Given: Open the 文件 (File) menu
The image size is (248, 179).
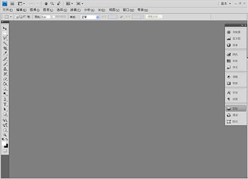Looking at the screenshot, I should pyautogui.click(x=7, y=10).
